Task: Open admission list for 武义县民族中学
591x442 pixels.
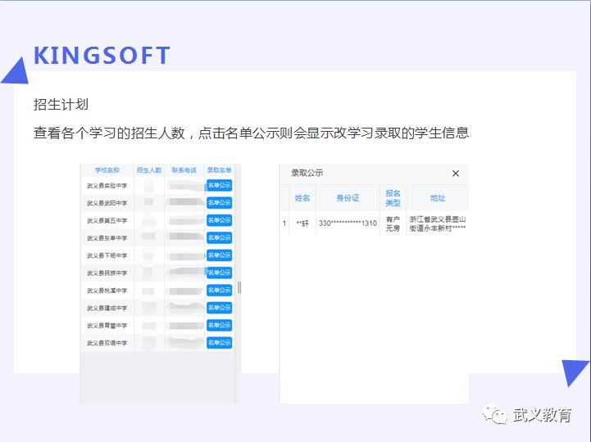Action: [219, 273]
